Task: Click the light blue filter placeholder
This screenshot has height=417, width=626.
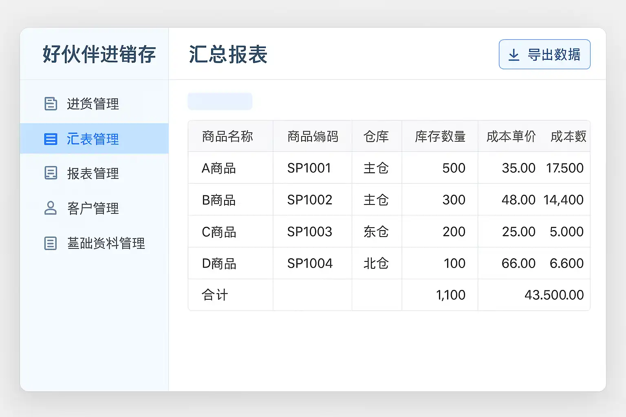Action: (220, 101)
